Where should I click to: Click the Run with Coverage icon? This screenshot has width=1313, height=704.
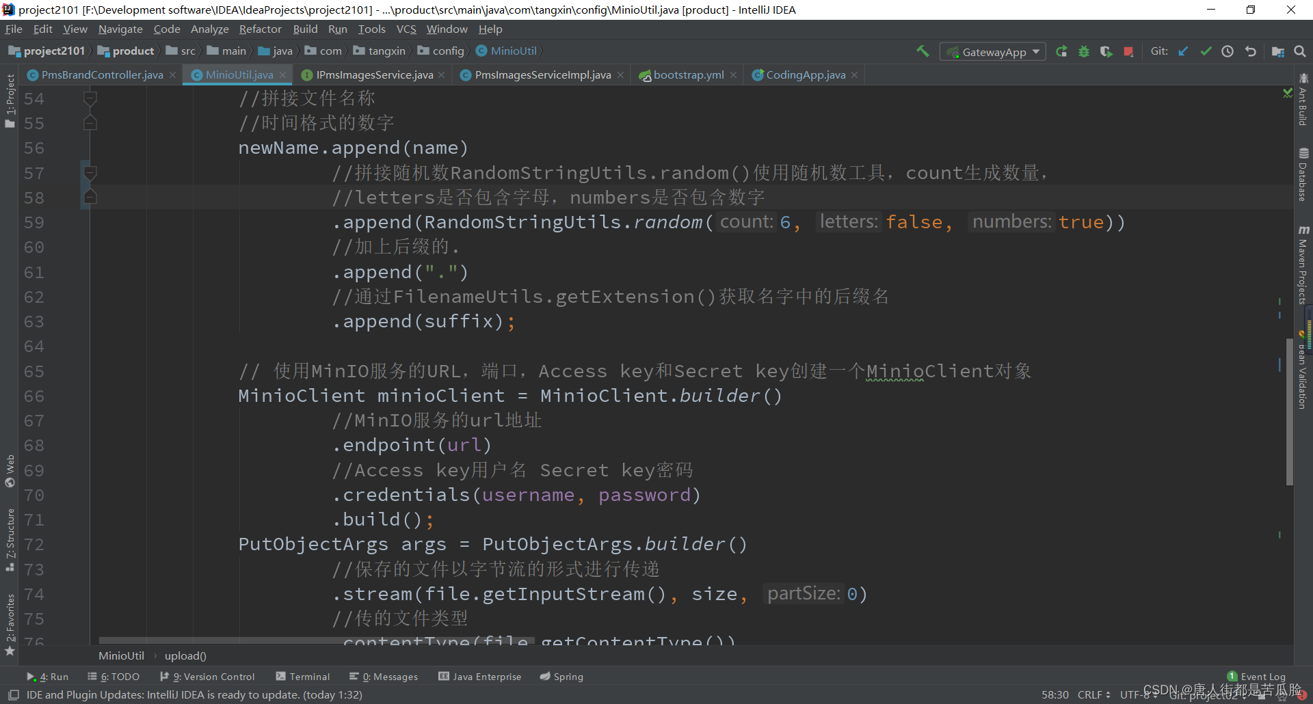[1106, 51]
